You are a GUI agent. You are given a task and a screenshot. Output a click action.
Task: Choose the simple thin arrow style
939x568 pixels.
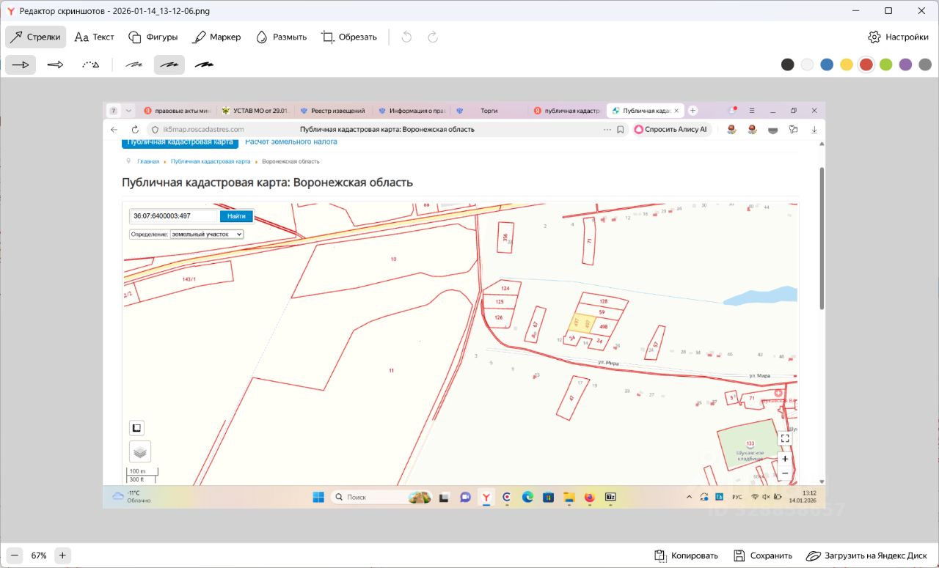21,64
